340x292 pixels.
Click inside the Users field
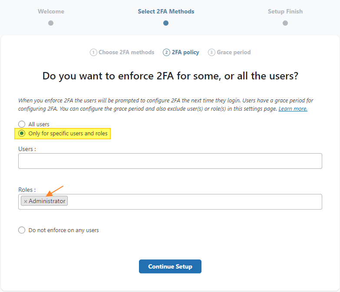[x=170, y=161]
